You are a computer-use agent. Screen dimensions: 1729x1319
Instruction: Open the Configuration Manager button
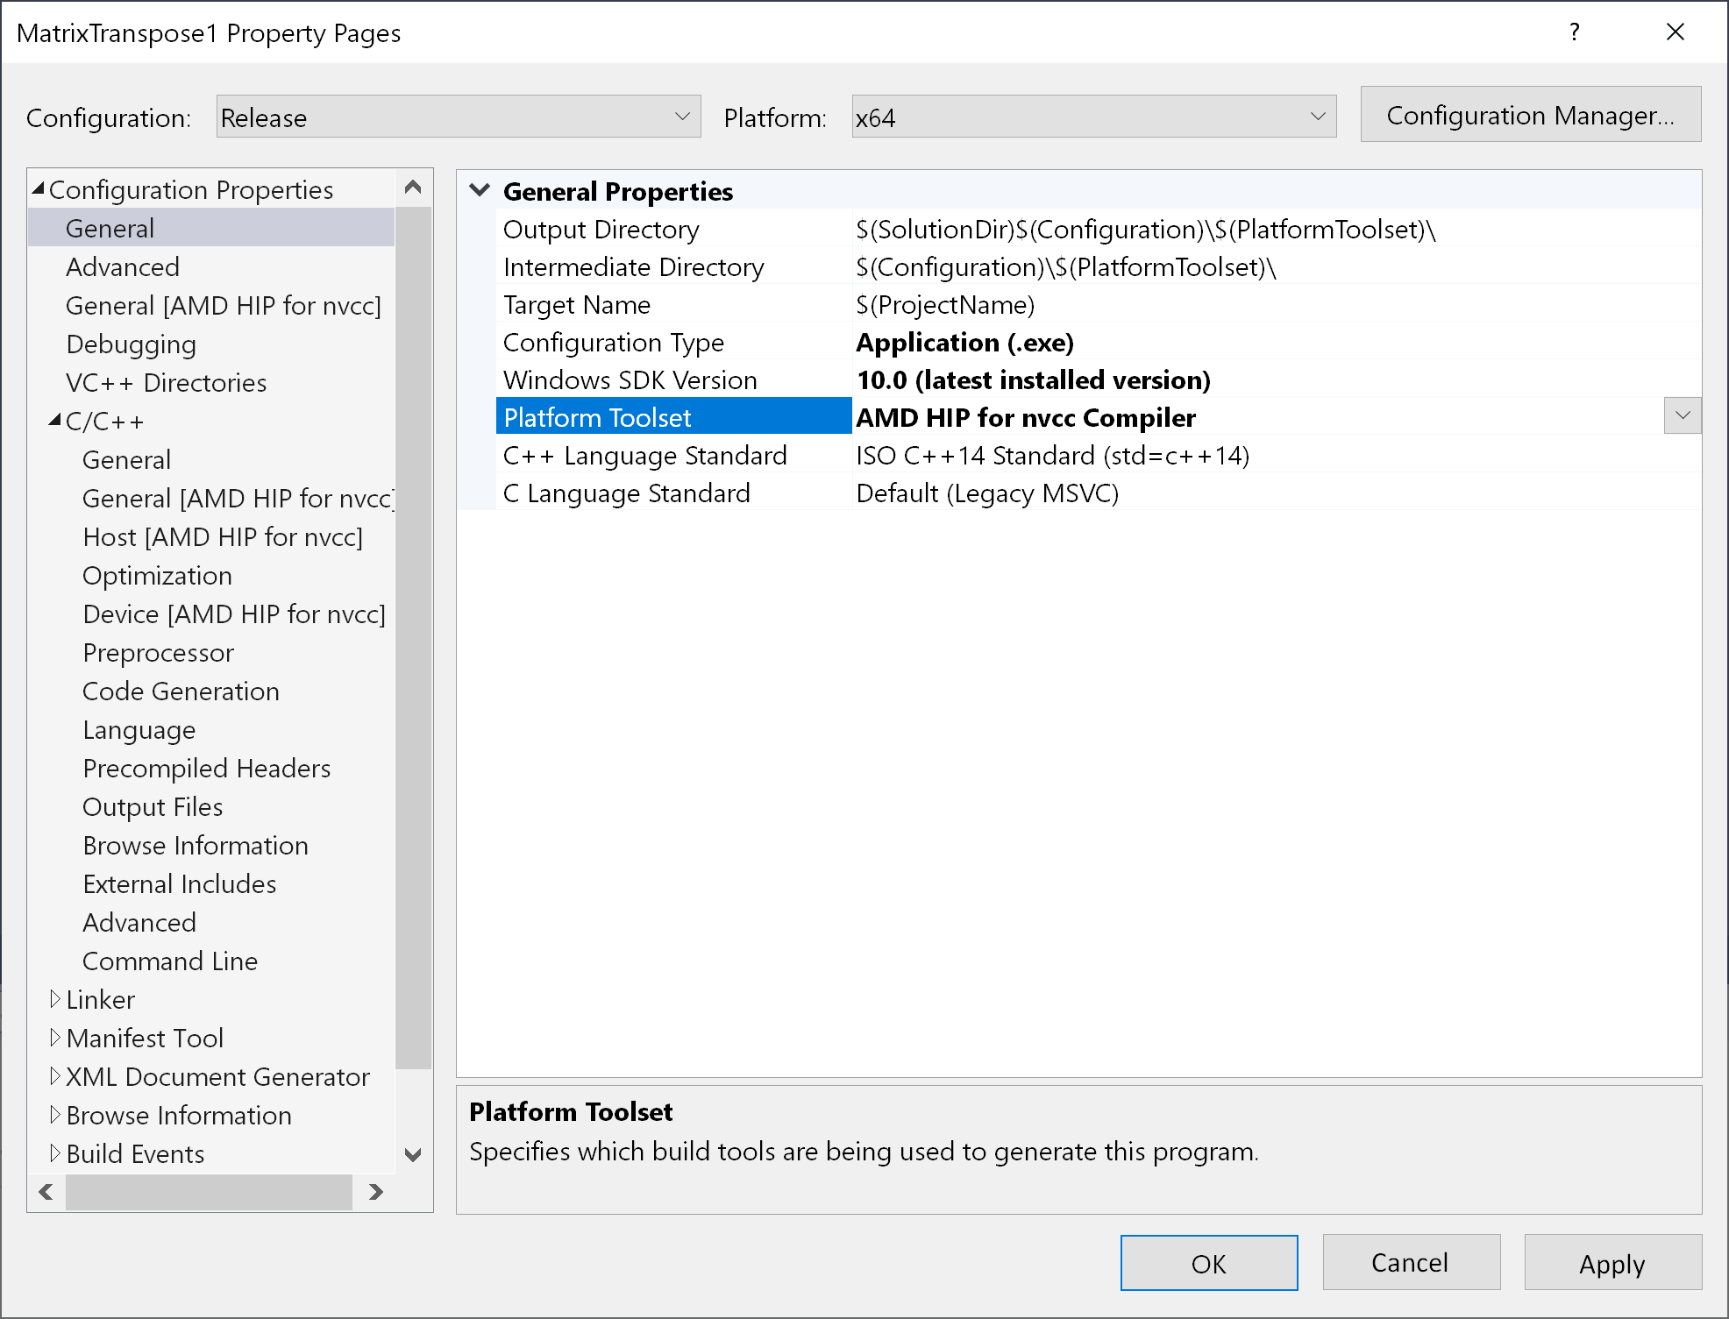[1530, 115]
